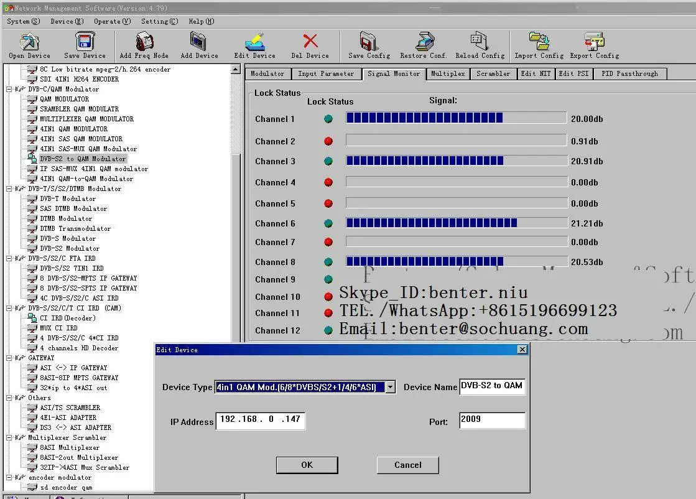Viewport: 696px width, 499px height.
Task: Collapse the DVB-C/QAM Modulator tree group
Action: tap(9, 89)
